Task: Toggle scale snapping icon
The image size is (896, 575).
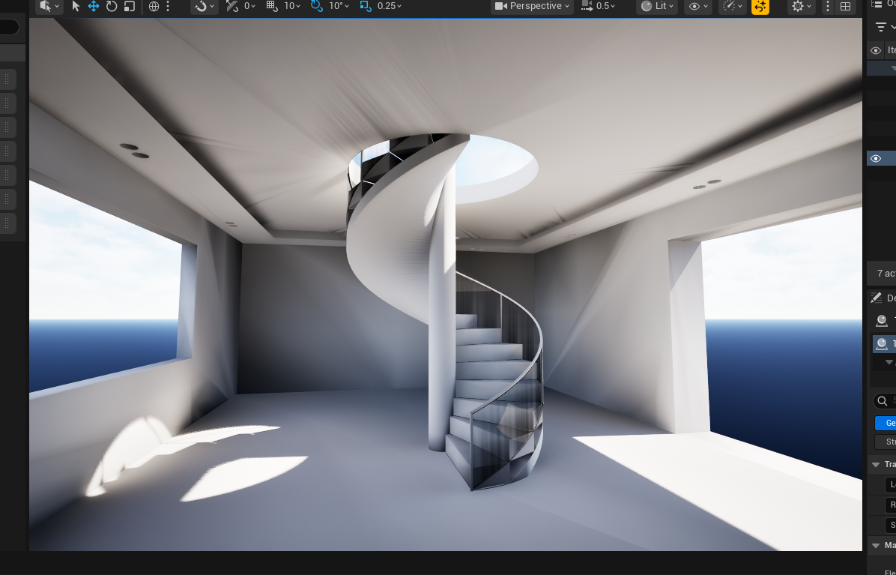Action: coord(365,6)
